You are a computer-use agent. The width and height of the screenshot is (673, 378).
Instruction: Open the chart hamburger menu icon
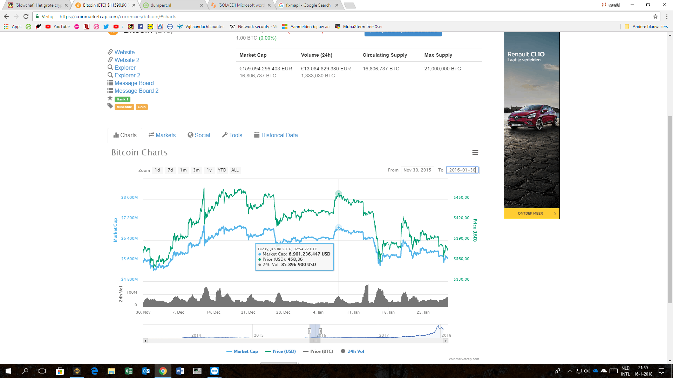[475, 153]
